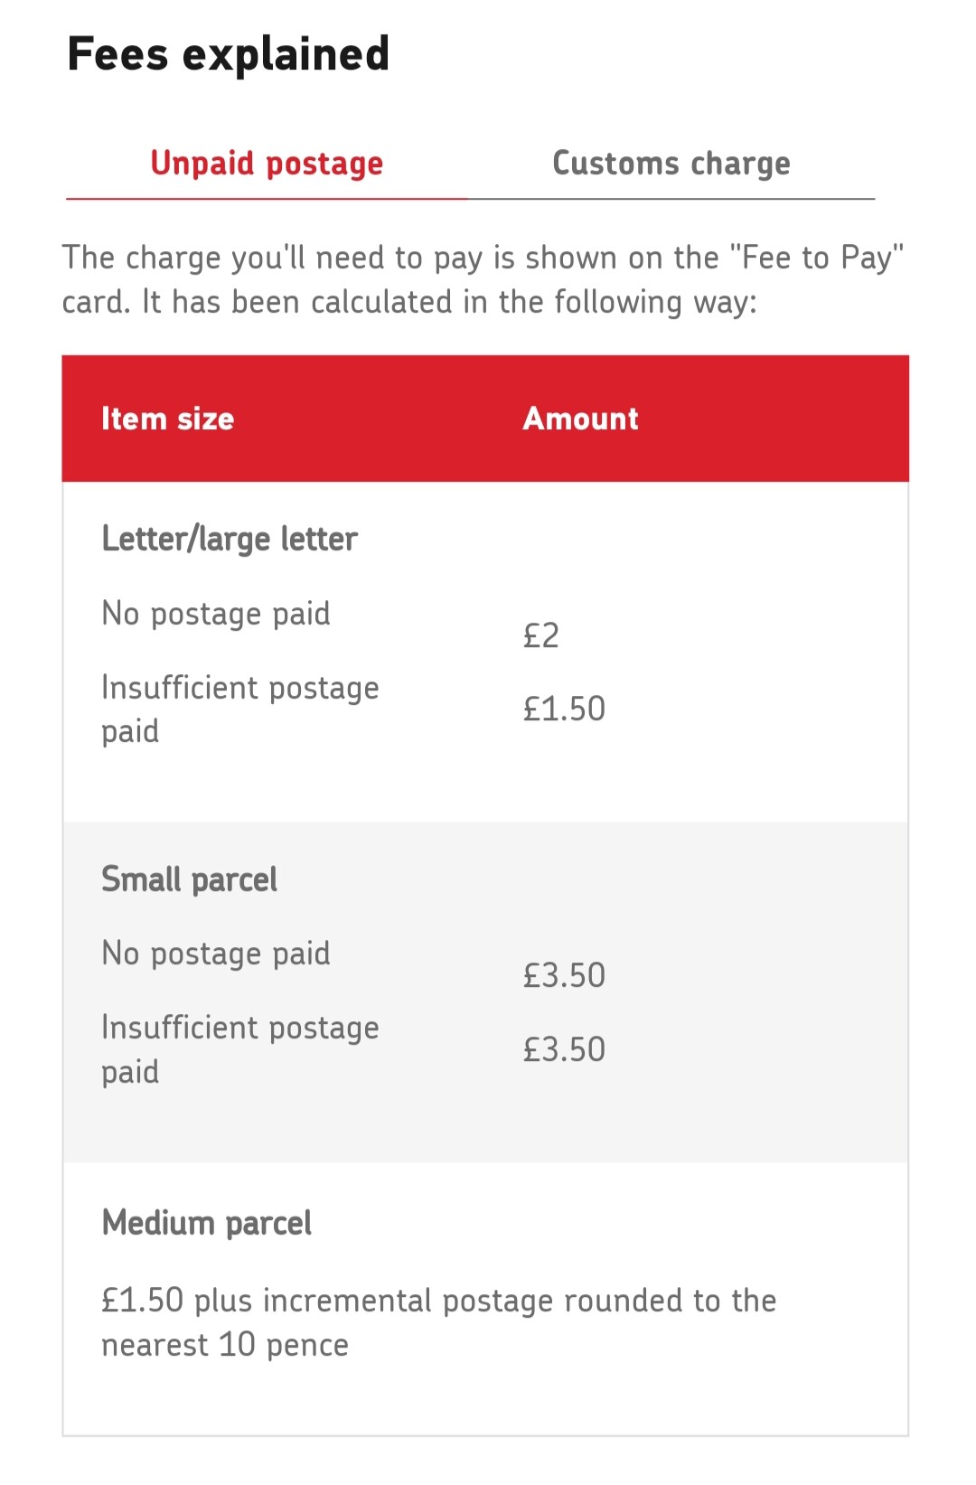Click the Fee to Pay explanatory paragraph

pos(483,279)
